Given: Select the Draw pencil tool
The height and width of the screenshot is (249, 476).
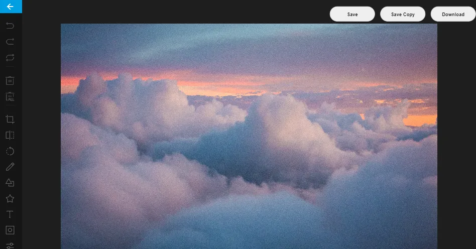Looking at the screenshot, I should click(10, 167).
